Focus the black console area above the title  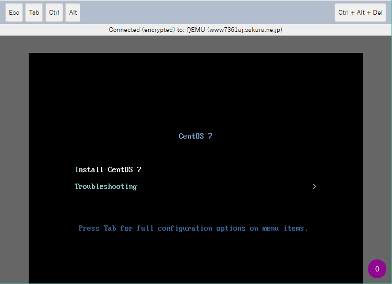tap(195, 89)
